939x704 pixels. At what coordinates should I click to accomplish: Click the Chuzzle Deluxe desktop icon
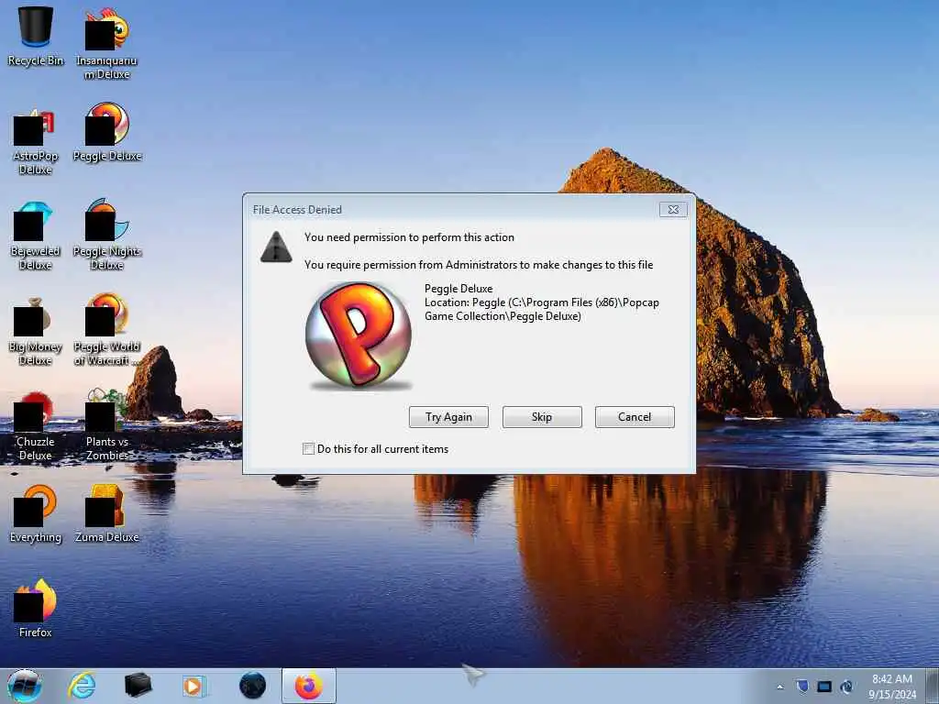(x=36, y=426)
